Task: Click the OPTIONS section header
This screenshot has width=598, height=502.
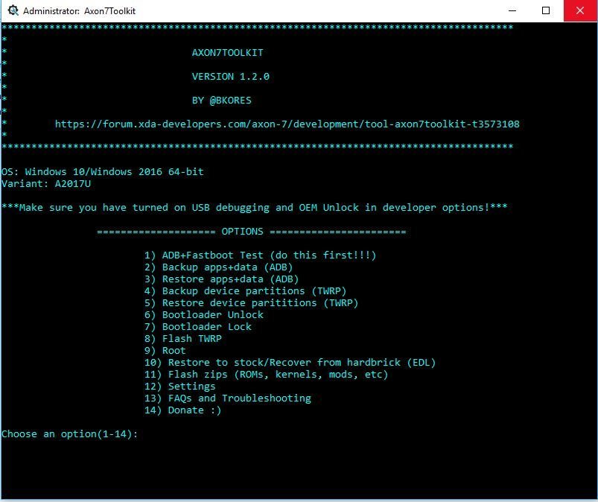Action: tap(251, 232)
